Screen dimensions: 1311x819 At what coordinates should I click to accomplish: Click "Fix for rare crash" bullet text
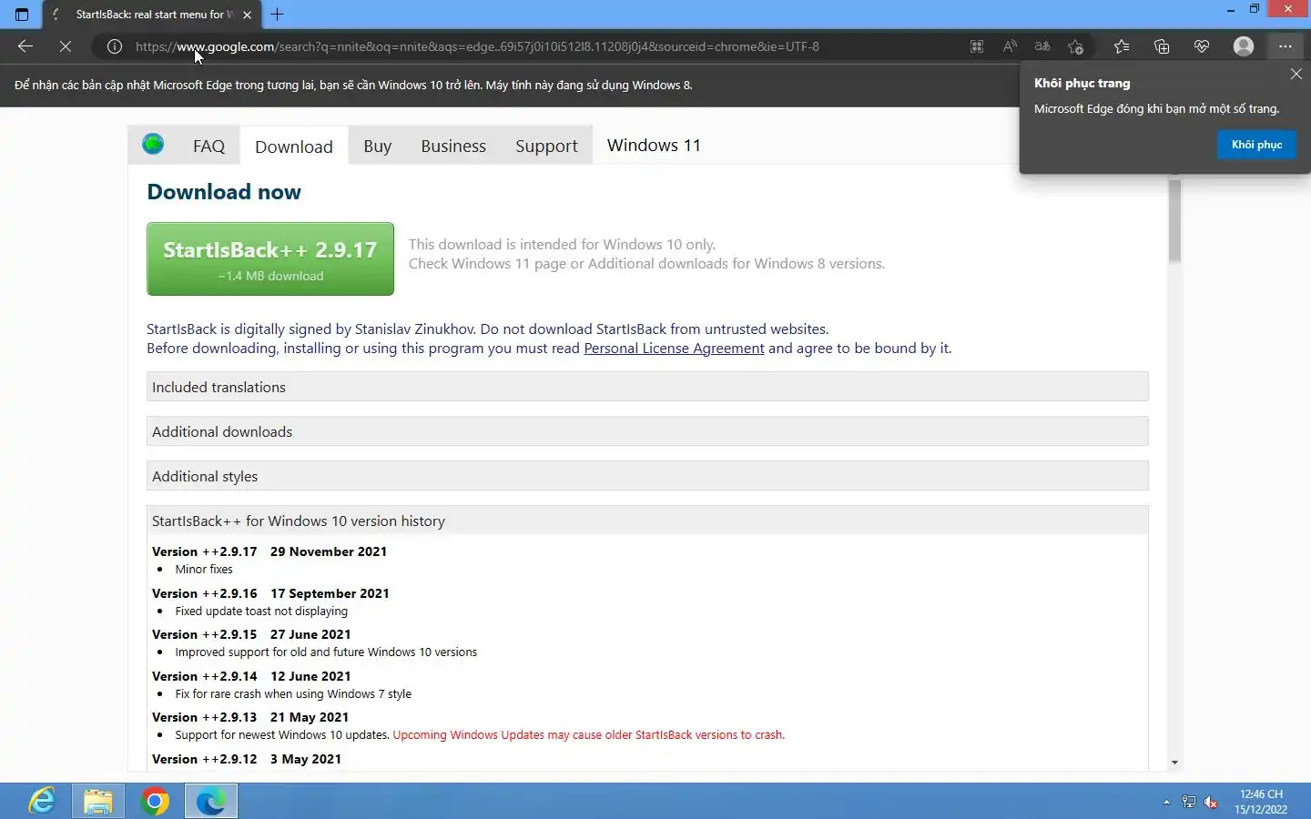(x=293, y=694)
